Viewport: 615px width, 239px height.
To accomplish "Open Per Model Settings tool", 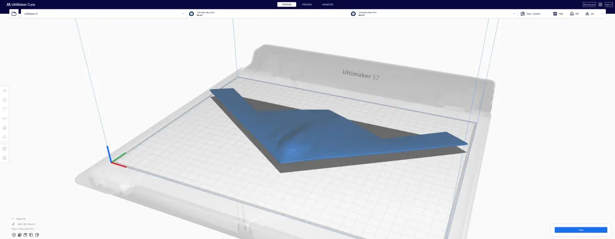I will [5, 127].
